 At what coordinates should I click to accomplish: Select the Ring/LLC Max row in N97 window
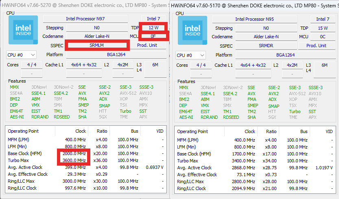85,181
